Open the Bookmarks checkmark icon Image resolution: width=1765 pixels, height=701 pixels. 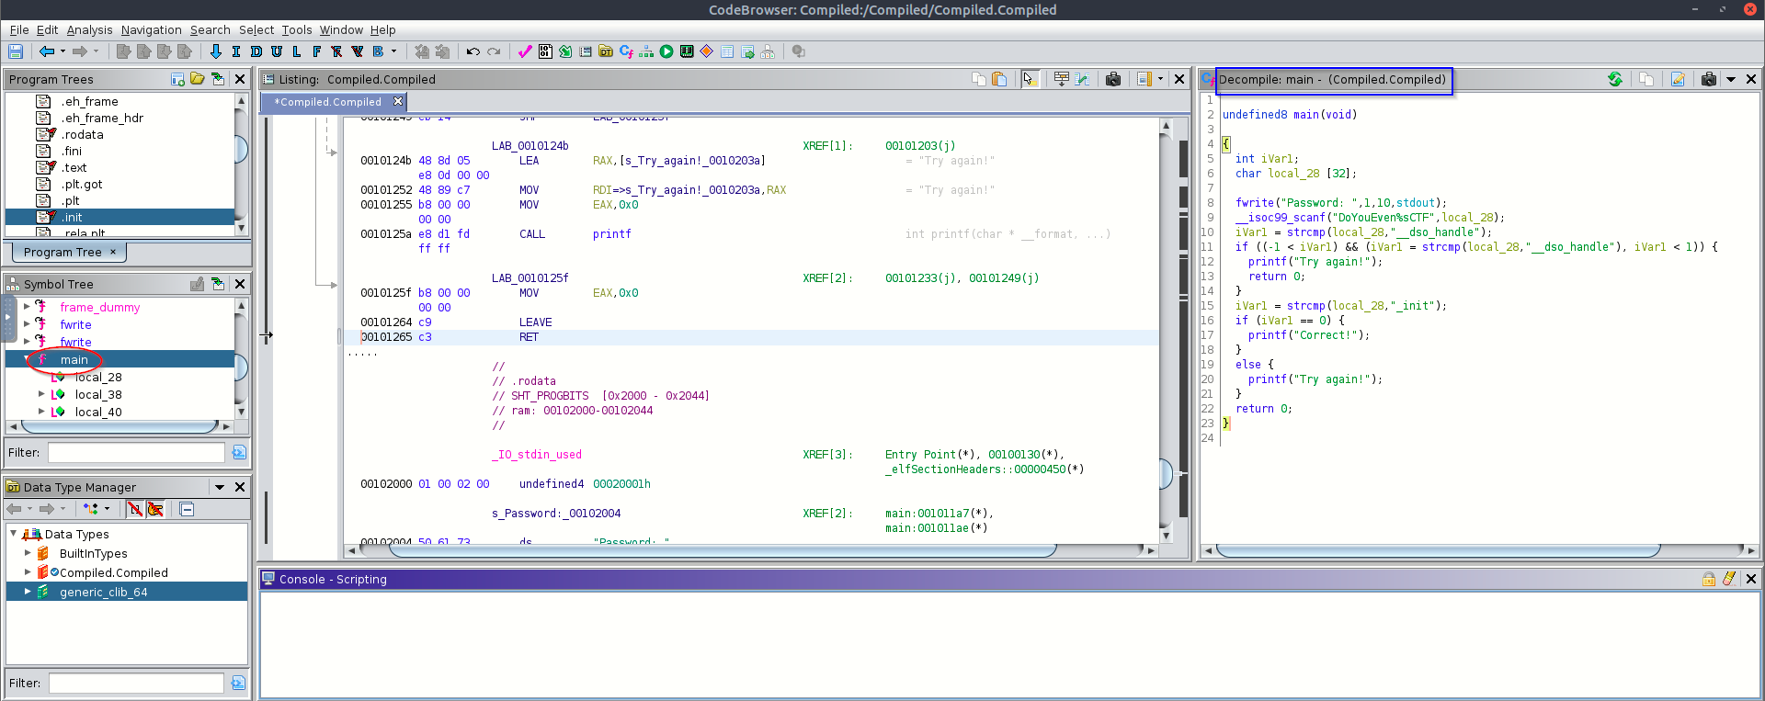point(525,51)
